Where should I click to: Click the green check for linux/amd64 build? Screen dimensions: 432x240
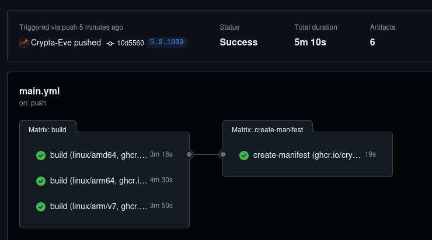click(x=41, y=156)
